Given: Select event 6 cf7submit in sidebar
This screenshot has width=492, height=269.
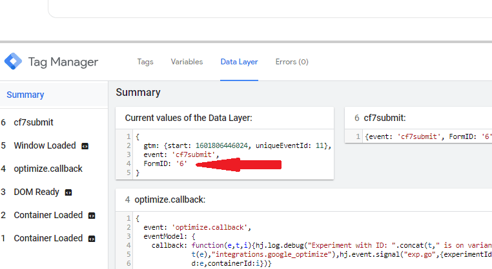Looking at the screenshot, I should 34,122.
